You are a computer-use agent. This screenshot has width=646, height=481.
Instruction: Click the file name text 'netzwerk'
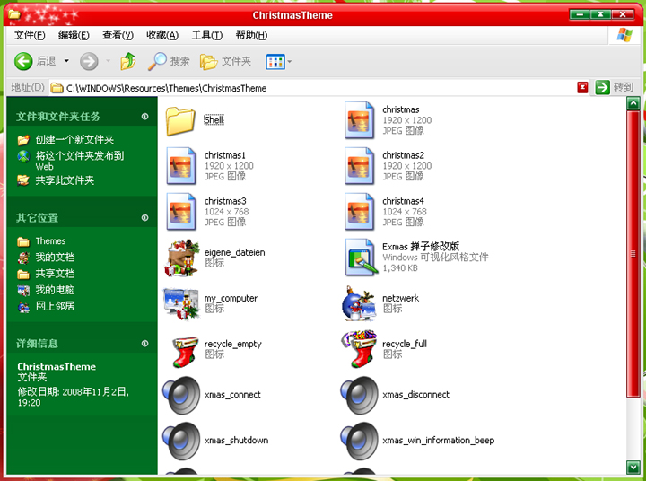(x=400, y=298)
